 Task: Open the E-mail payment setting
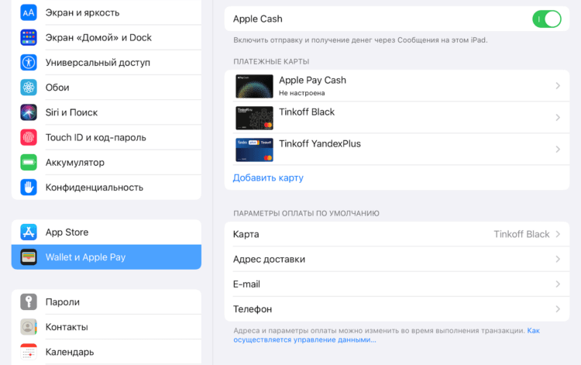[397, 284]
